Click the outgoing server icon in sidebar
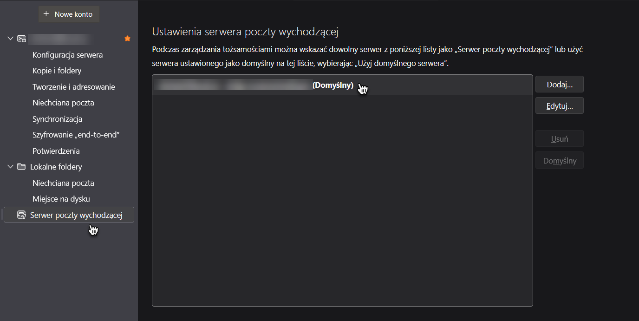639x321 pixels. click(x=21, y=215)
